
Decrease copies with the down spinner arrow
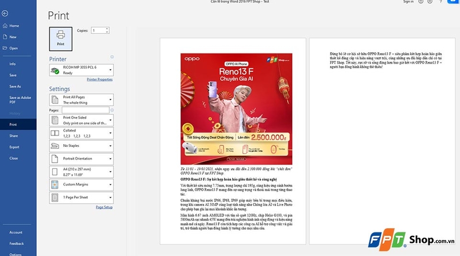click(x=107, y=32)
